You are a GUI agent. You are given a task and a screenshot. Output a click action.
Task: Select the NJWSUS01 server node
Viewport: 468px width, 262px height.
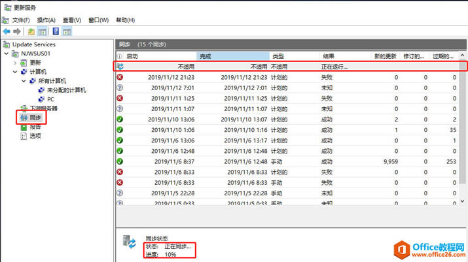(35, 54)
